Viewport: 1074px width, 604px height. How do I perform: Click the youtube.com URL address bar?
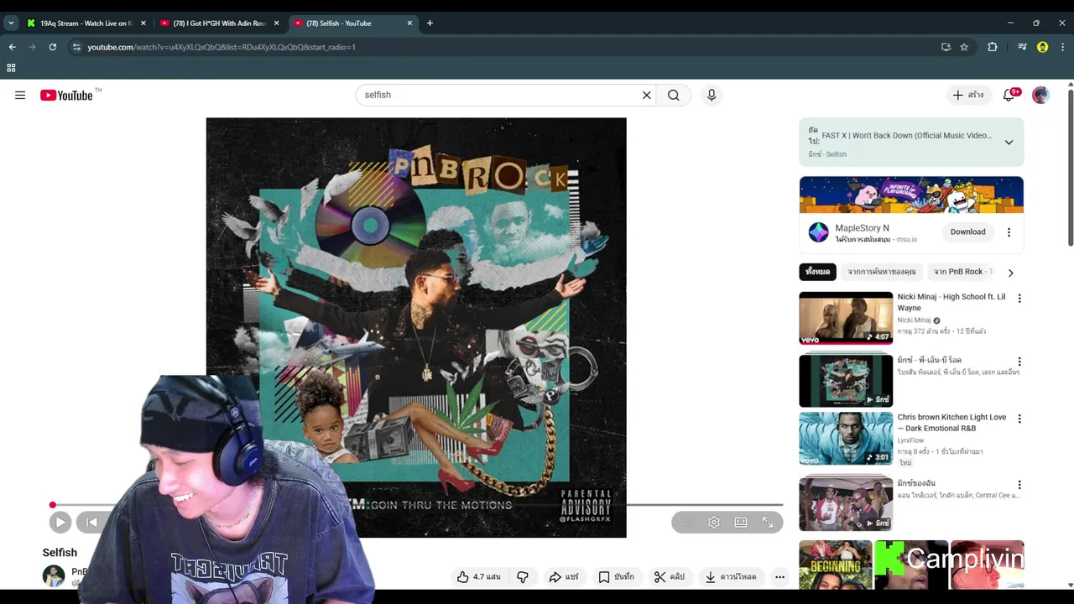pos(222,47)
